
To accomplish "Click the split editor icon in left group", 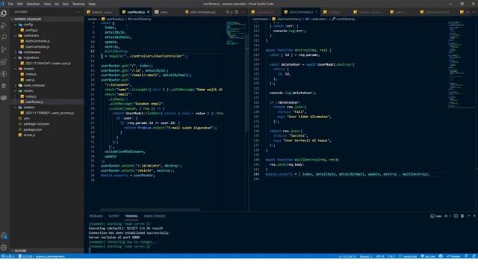I will click(237, 12).
